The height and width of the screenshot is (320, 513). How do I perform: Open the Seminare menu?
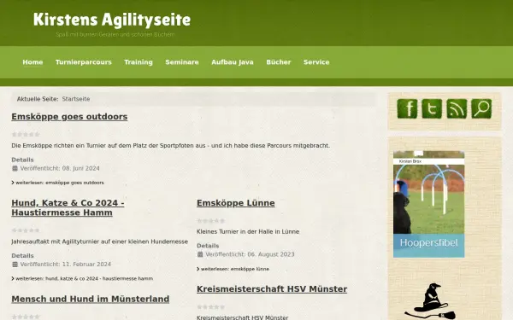click(182, 62)
